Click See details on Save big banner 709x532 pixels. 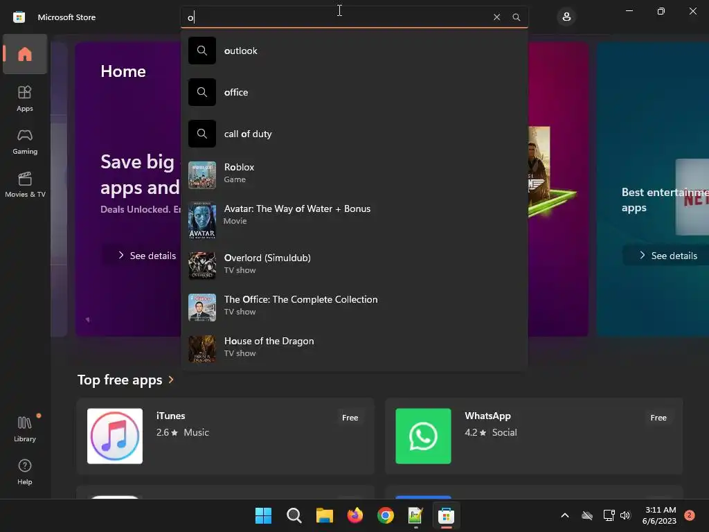coord(147,256)
